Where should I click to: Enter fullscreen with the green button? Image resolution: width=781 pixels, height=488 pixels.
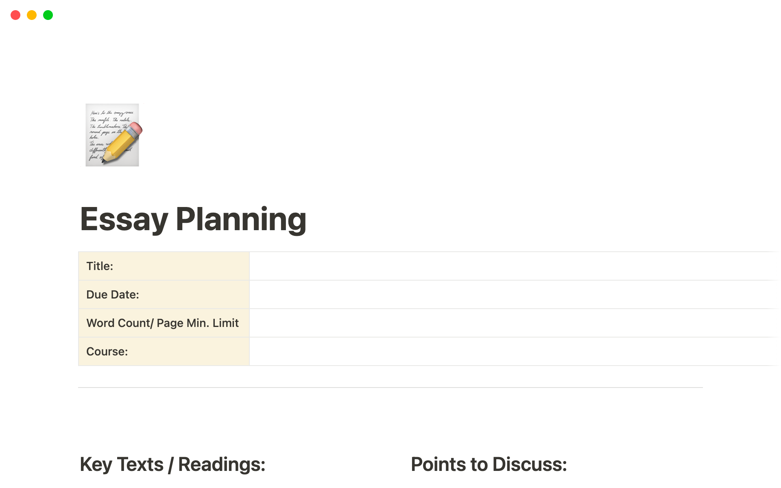click(x=48, y=15)
